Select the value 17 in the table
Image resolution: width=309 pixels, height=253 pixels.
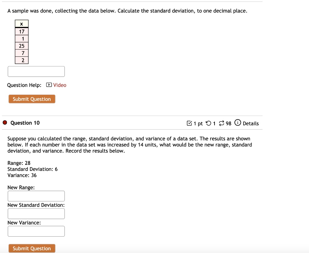pyautogui.click(x=22, y=31)
